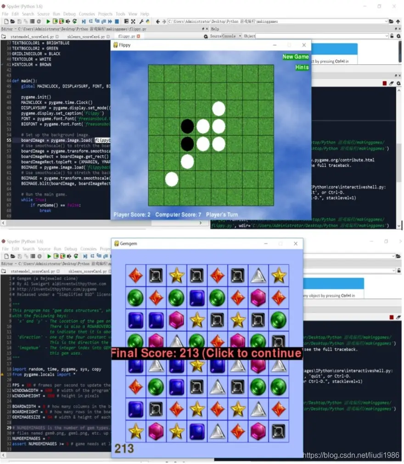Screen dimensions: 404x464
Task: Click Open file icon in Spyder window behind Flippy
Action: point(12,21)
